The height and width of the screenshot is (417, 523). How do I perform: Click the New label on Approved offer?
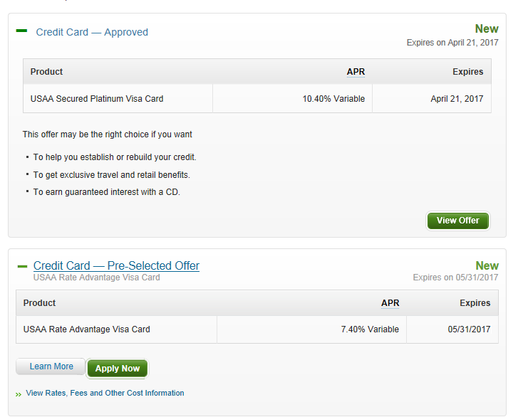(487, 28)
